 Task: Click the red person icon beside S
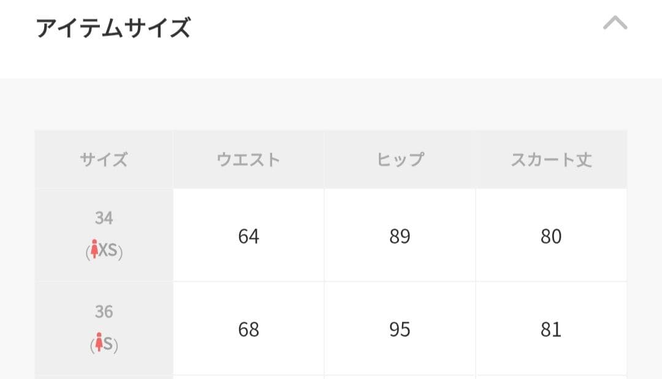pyautogui.click(x=97, y=343)
